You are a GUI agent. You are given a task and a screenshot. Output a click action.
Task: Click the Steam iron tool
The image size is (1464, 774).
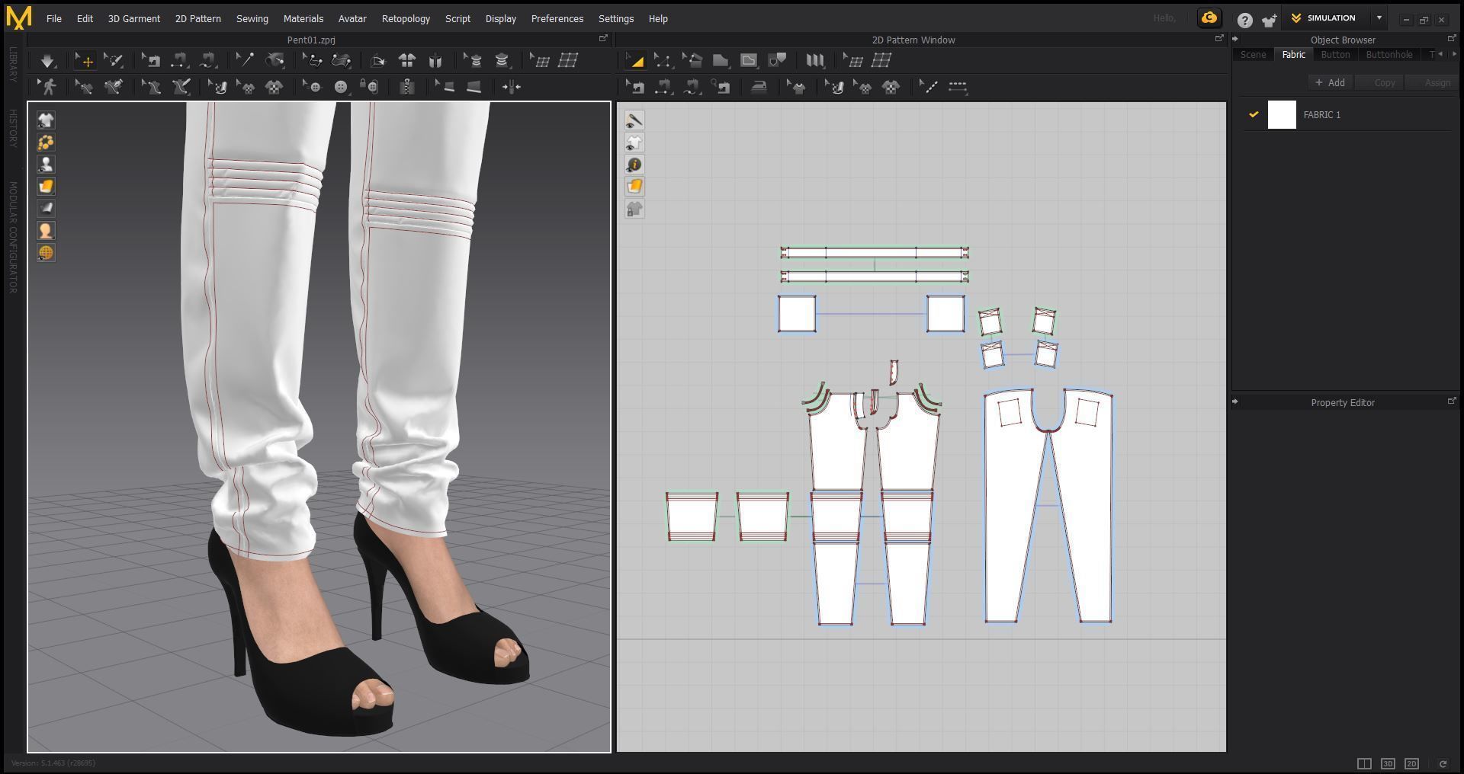[759, 88]
